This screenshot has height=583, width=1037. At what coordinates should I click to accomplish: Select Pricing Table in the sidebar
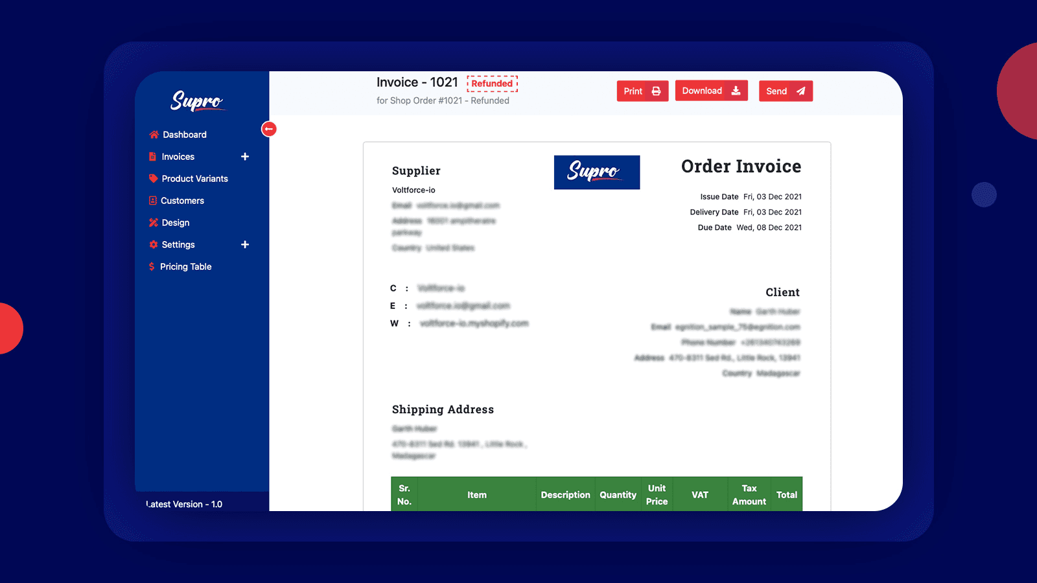click(x=186, y=266)
